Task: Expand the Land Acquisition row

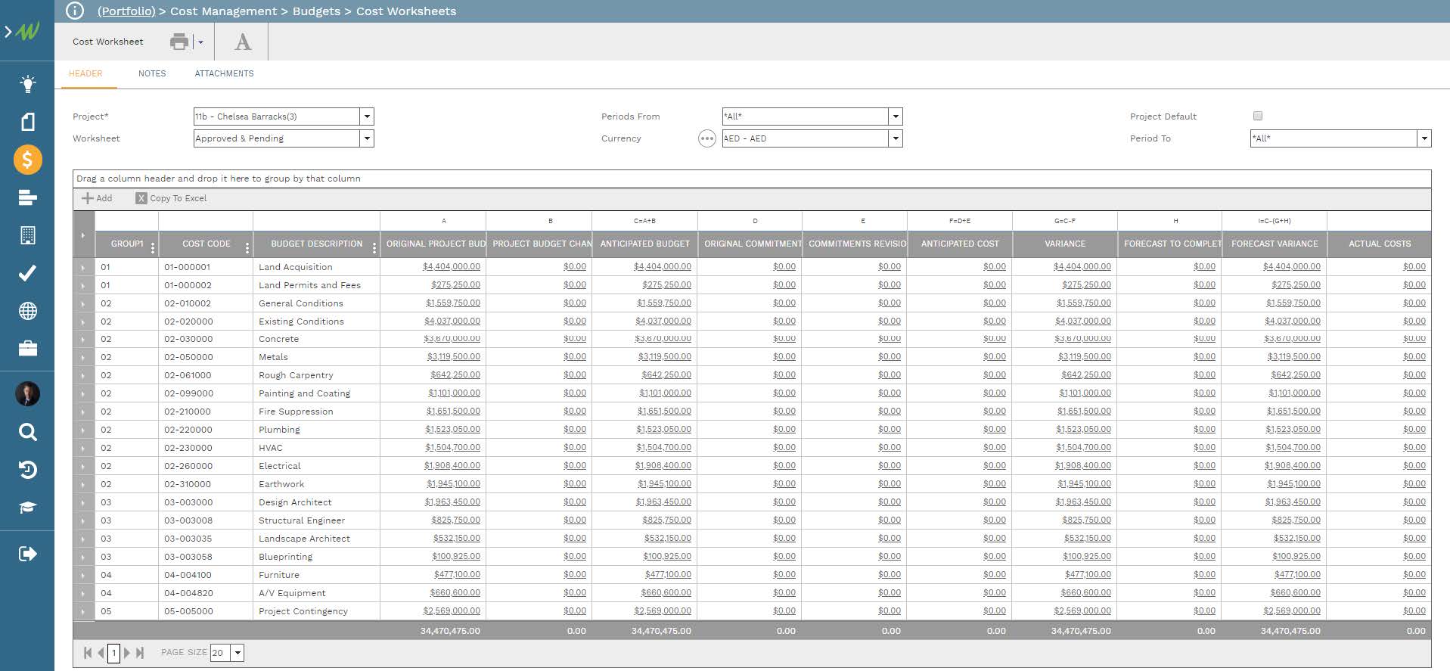Action: pos(83,267)
